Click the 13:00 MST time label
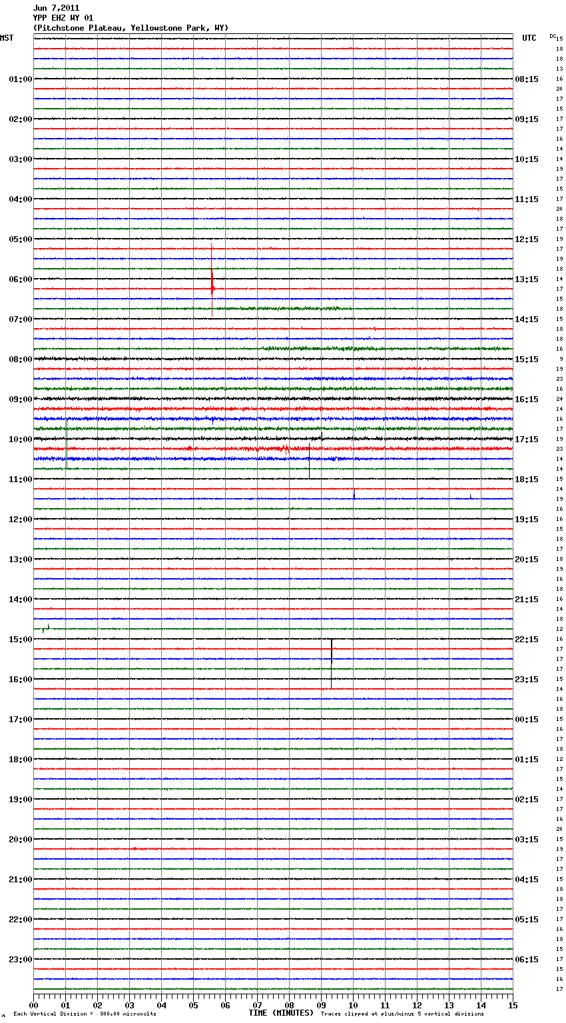Image resolution: width=566 pixels, height=1023 pixels. (21, 560)
